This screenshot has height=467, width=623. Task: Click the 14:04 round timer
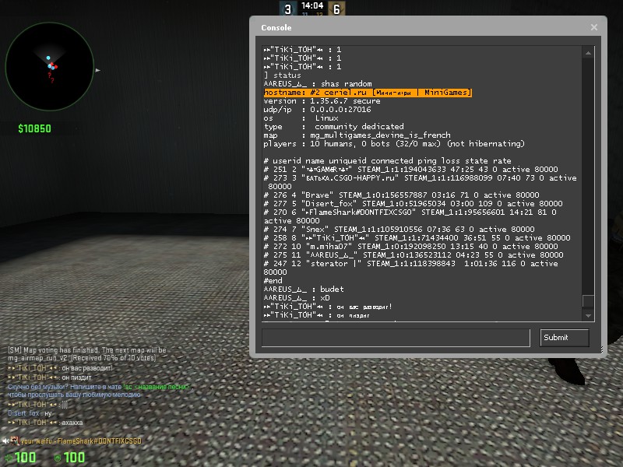312,5
